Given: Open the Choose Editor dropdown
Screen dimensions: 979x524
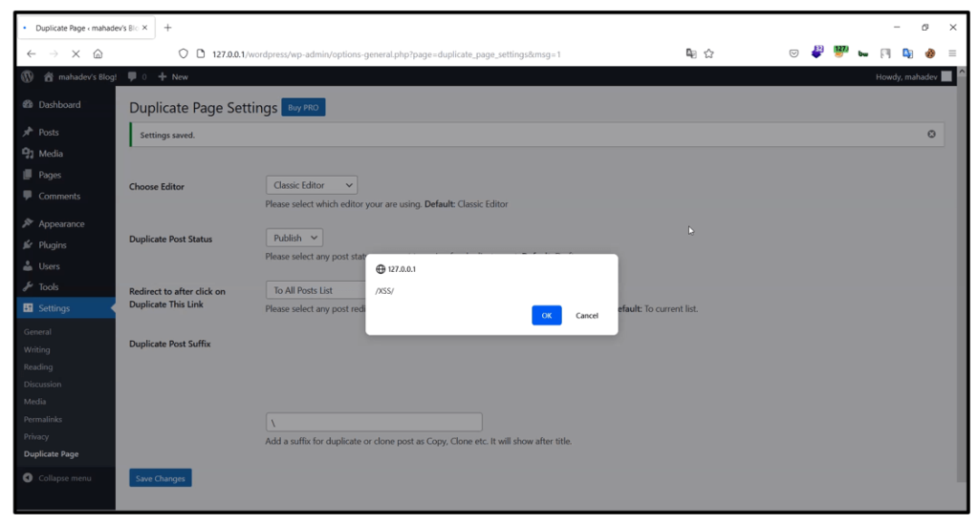Looking at the screenshot, I should (312, 185).
